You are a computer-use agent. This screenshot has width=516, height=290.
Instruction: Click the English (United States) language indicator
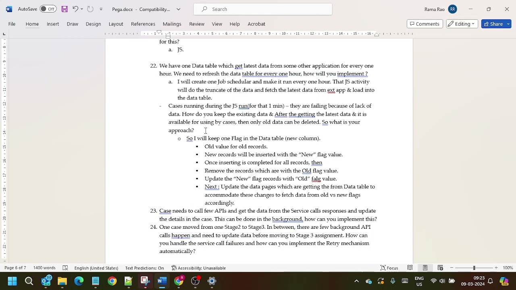96,268
